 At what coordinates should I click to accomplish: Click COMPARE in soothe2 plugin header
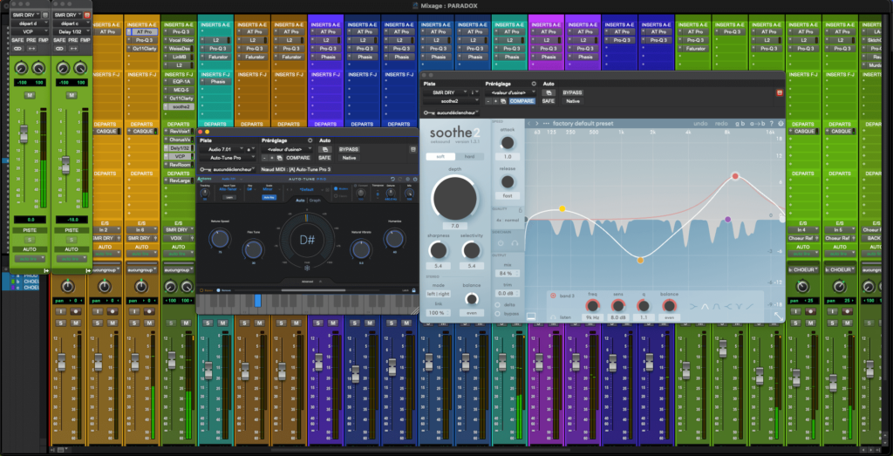pyautogui.click(x=522, y=101)
